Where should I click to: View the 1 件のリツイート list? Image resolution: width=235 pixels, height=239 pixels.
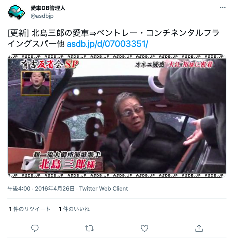(29, 209)
